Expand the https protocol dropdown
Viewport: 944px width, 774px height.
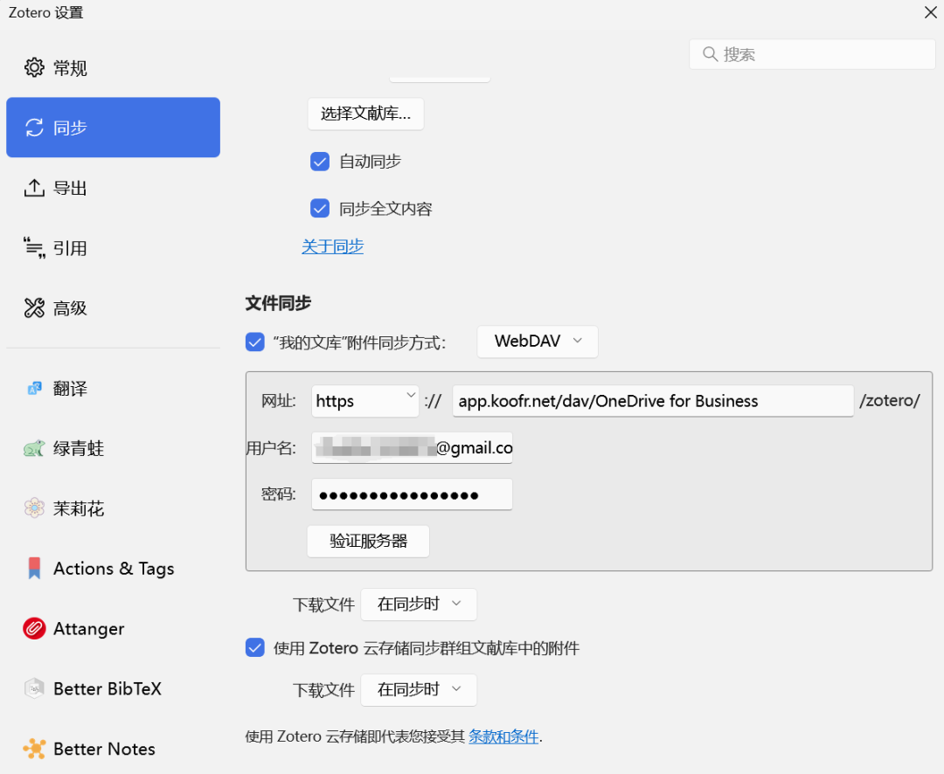365,401
